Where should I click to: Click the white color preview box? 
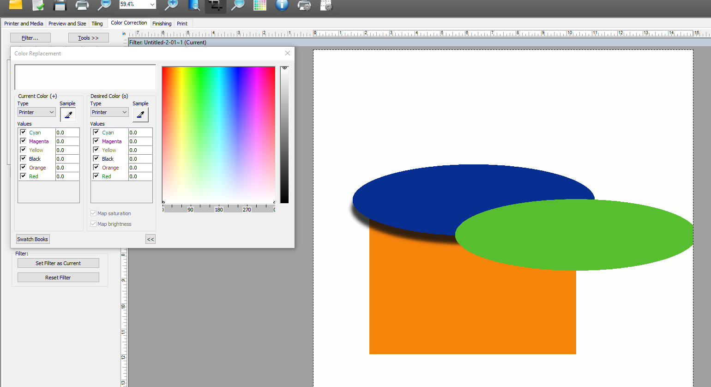pos(85,77)
